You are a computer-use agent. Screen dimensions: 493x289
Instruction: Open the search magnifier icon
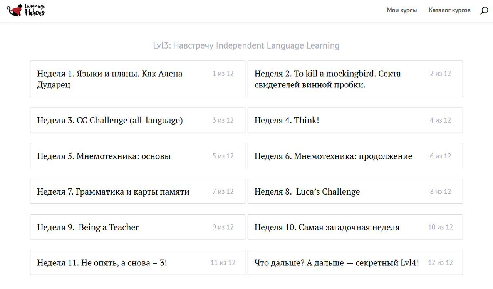(484, 11)
